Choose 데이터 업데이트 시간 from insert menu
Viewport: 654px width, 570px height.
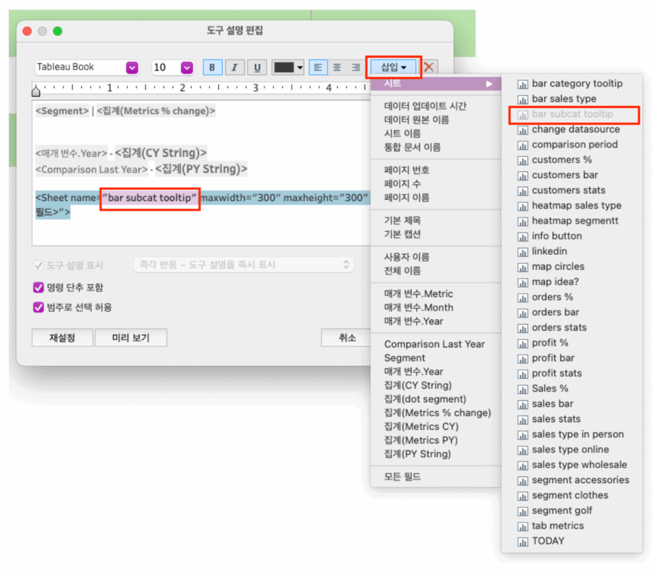coord(425,106)
